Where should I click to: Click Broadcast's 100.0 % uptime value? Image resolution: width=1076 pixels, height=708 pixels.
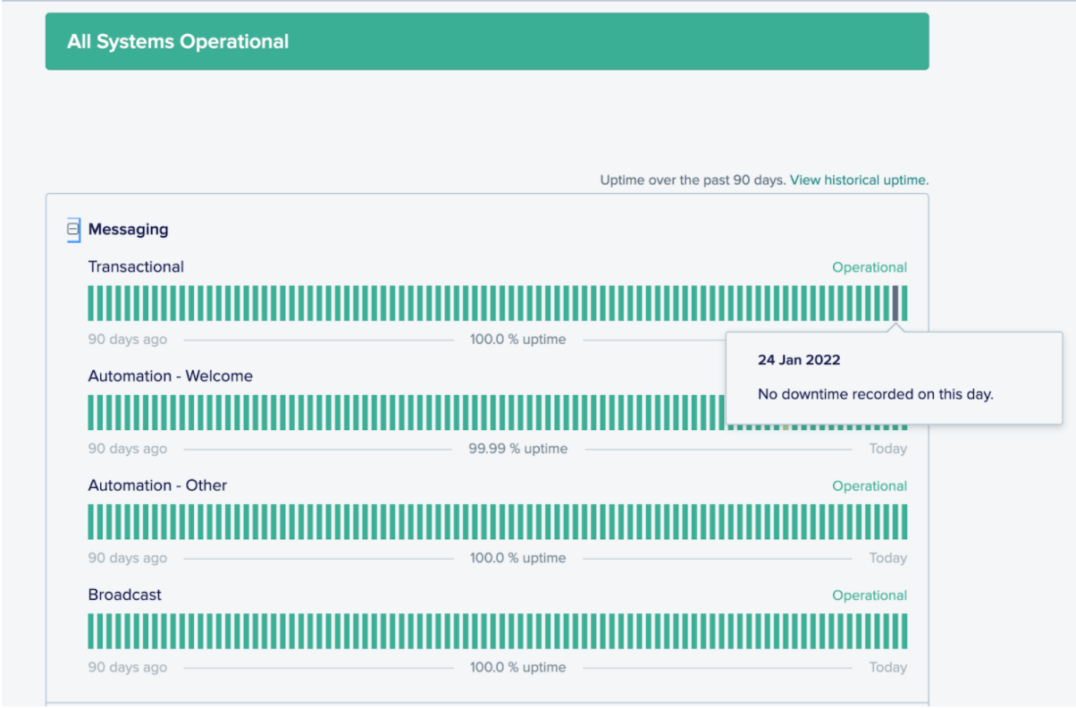[x=518, y=667]
